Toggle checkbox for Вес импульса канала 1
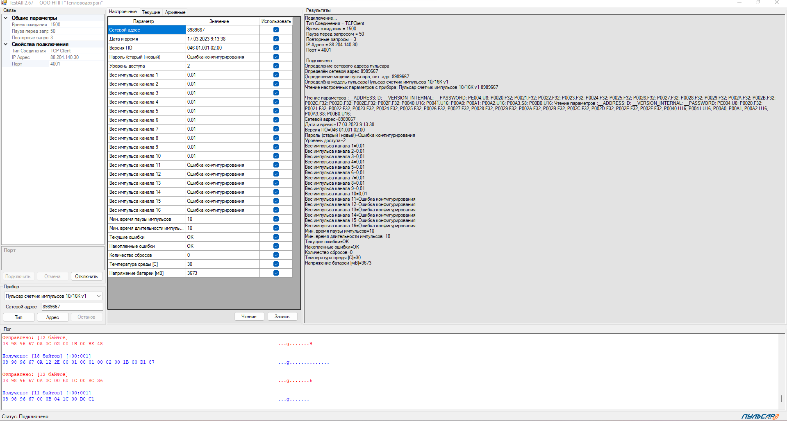This screenshot has width=787, height=421. coord(276,75)
